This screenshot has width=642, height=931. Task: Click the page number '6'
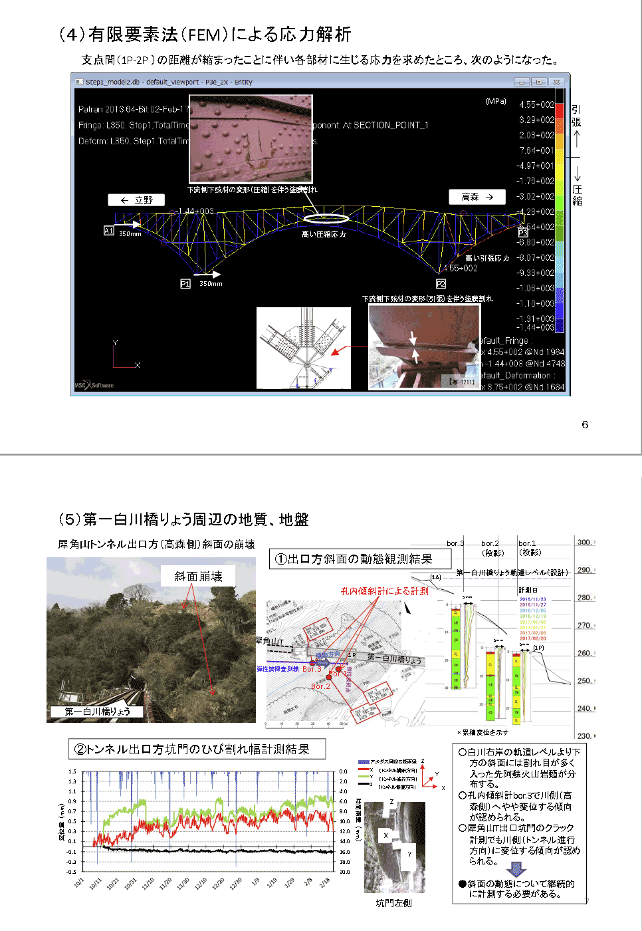tap(585, 424)
